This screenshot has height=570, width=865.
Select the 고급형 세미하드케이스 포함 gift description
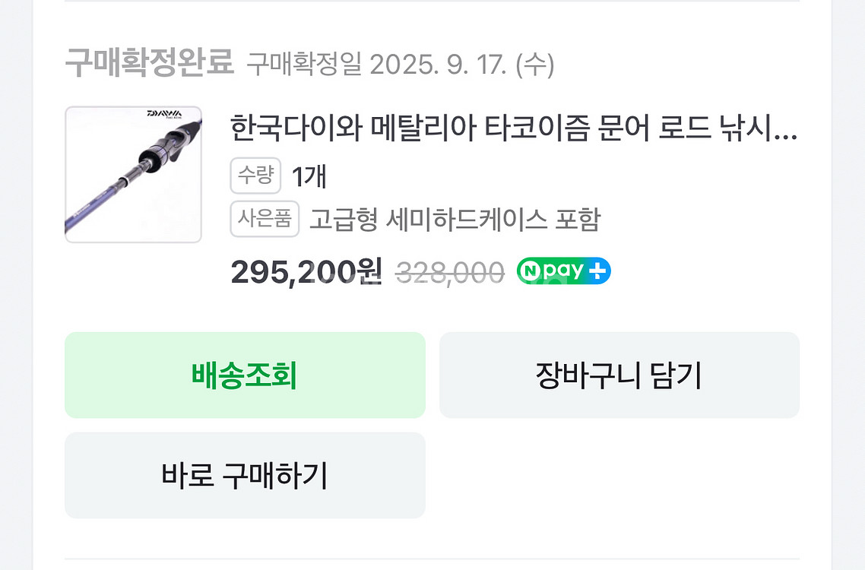coord(454,219)
